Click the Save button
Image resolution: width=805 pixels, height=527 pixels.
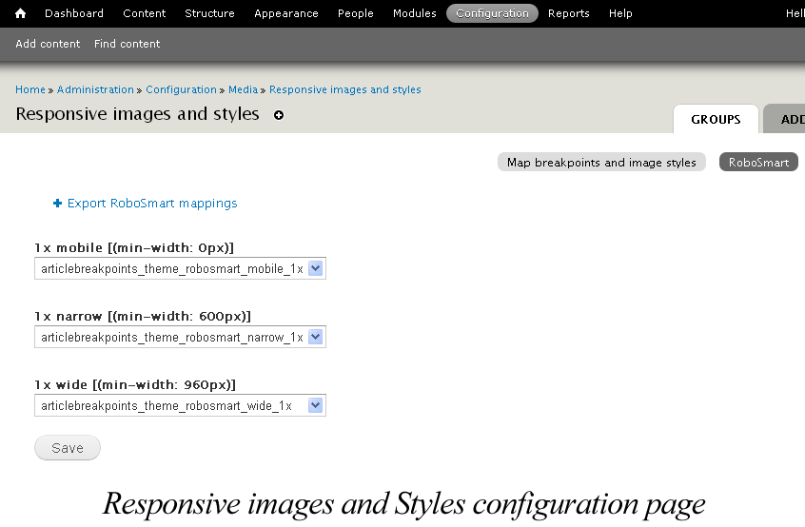(x=68, y=447)
